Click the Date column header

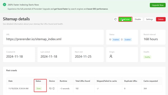pos(11,81)
